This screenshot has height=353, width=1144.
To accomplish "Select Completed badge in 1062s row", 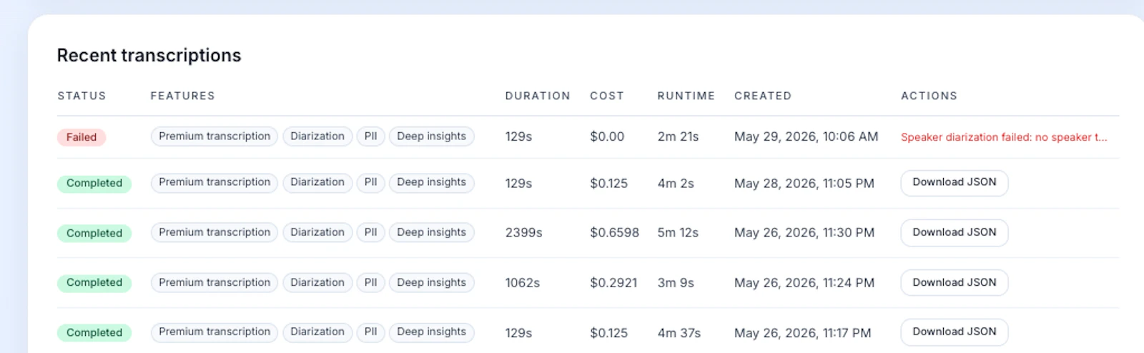I will click(94, 283).
